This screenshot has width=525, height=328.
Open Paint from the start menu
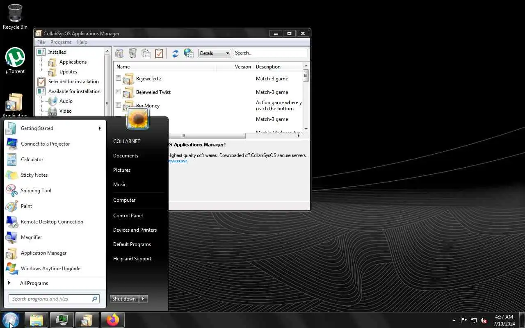pos(54,206)
